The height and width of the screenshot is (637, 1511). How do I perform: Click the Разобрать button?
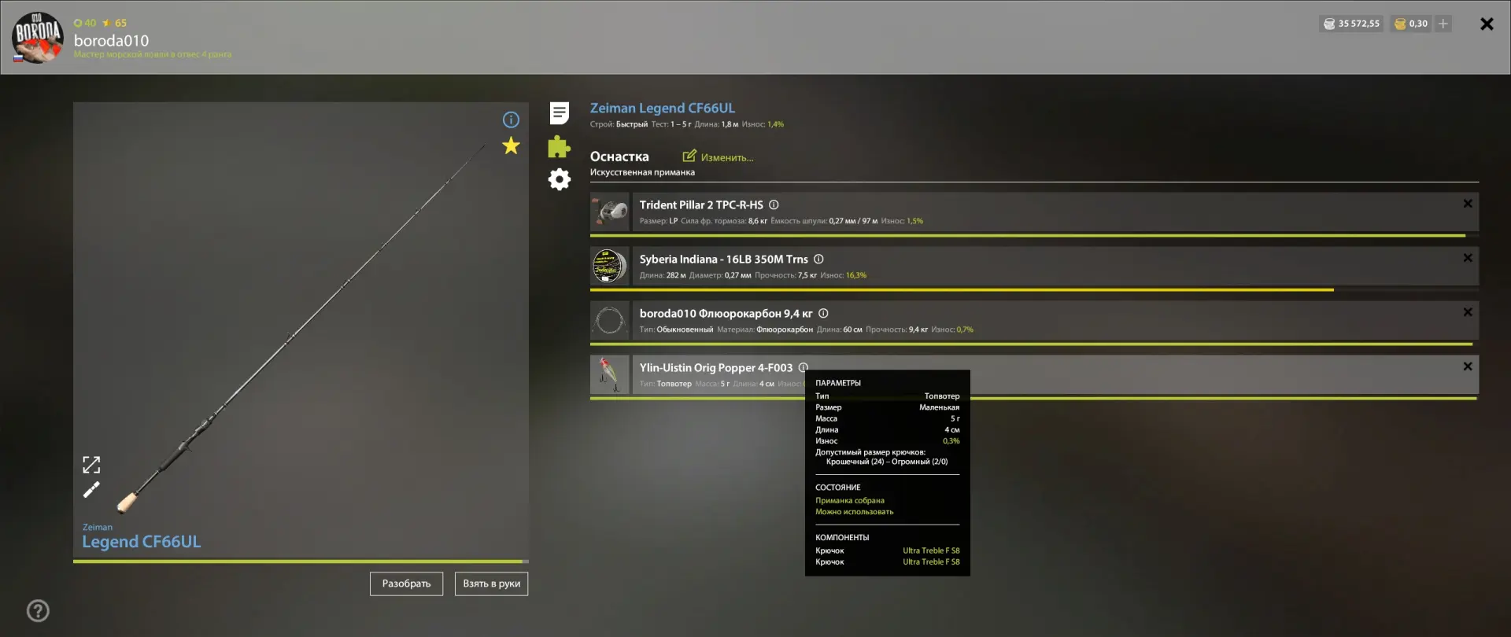(x=406, y=584)
